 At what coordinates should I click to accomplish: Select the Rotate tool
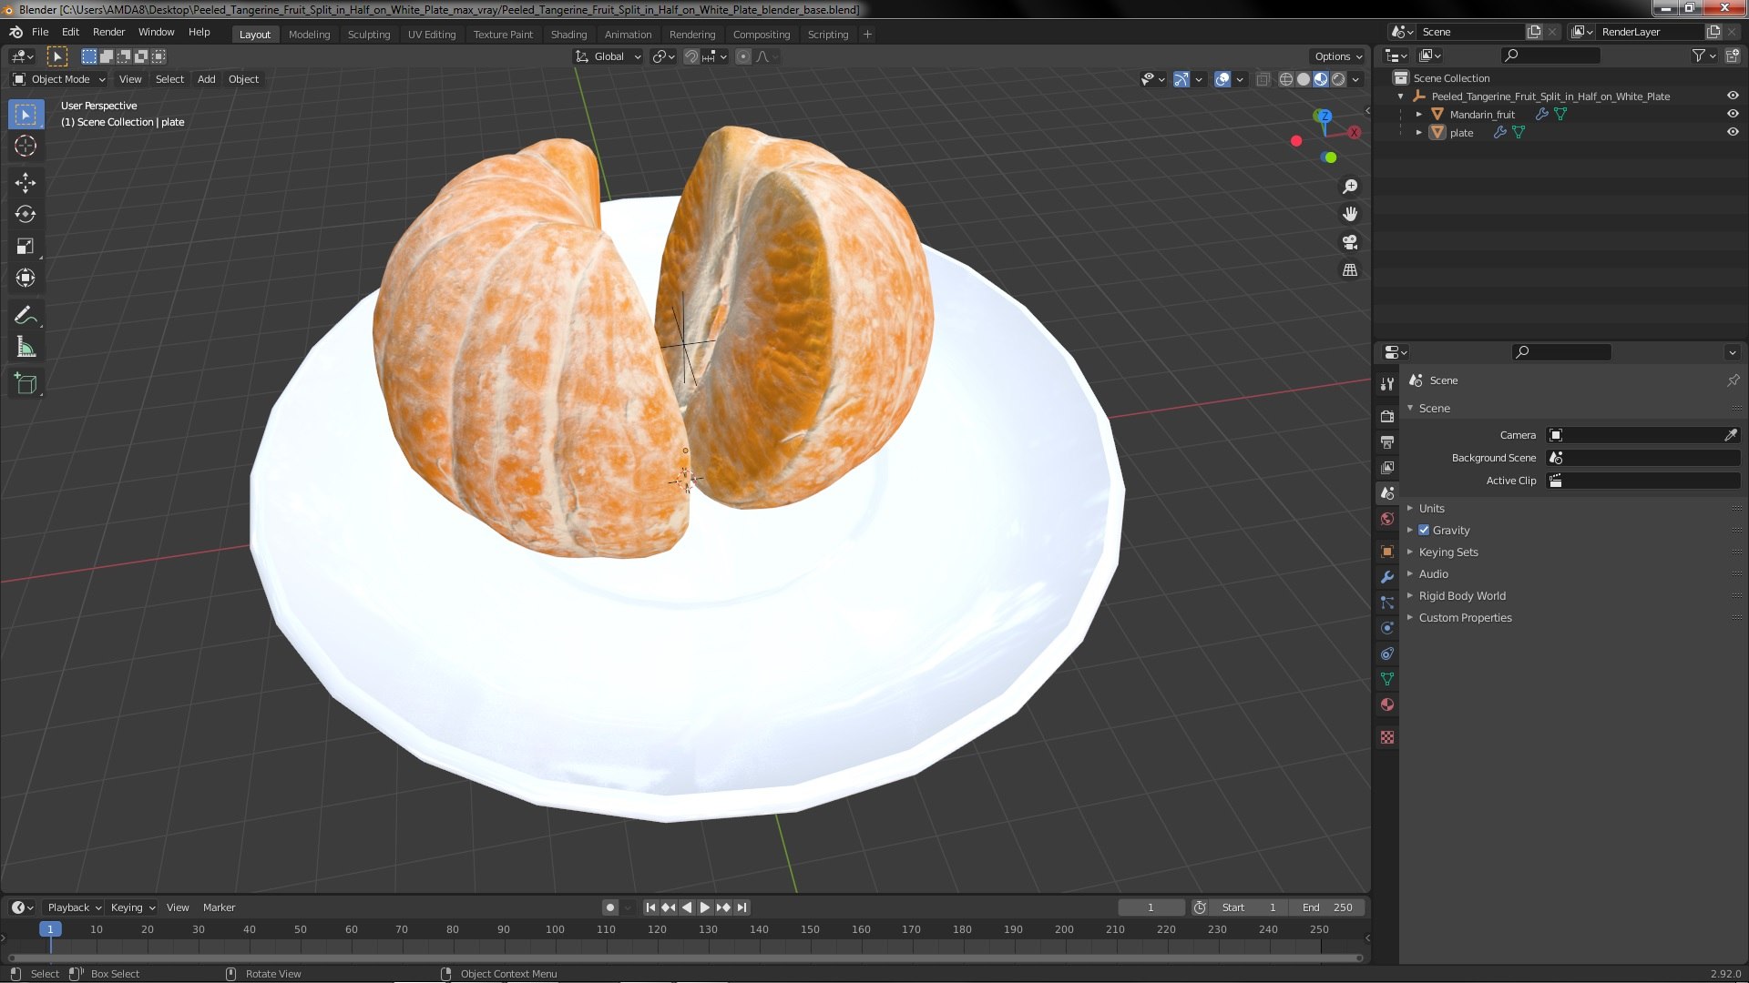(26, 215)
